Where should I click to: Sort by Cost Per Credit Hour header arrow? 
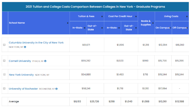pyautogui.click(x=136, y=16)
